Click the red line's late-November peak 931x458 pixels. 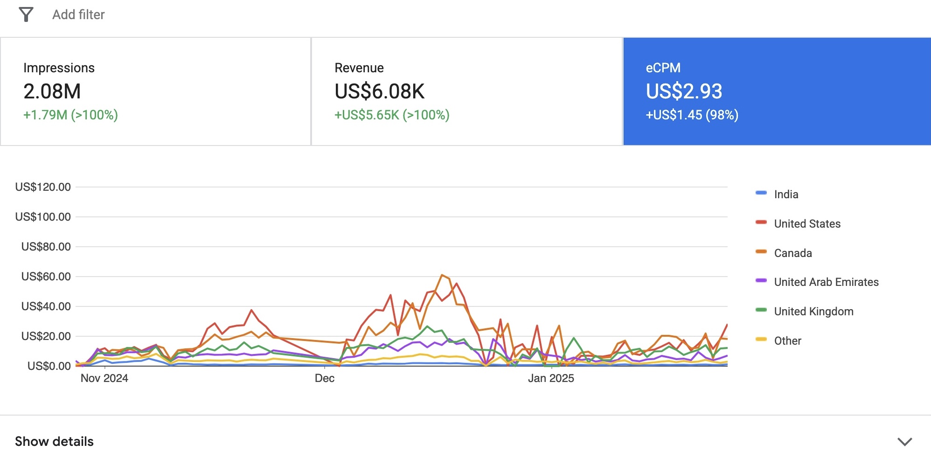(x=251, y=310)
